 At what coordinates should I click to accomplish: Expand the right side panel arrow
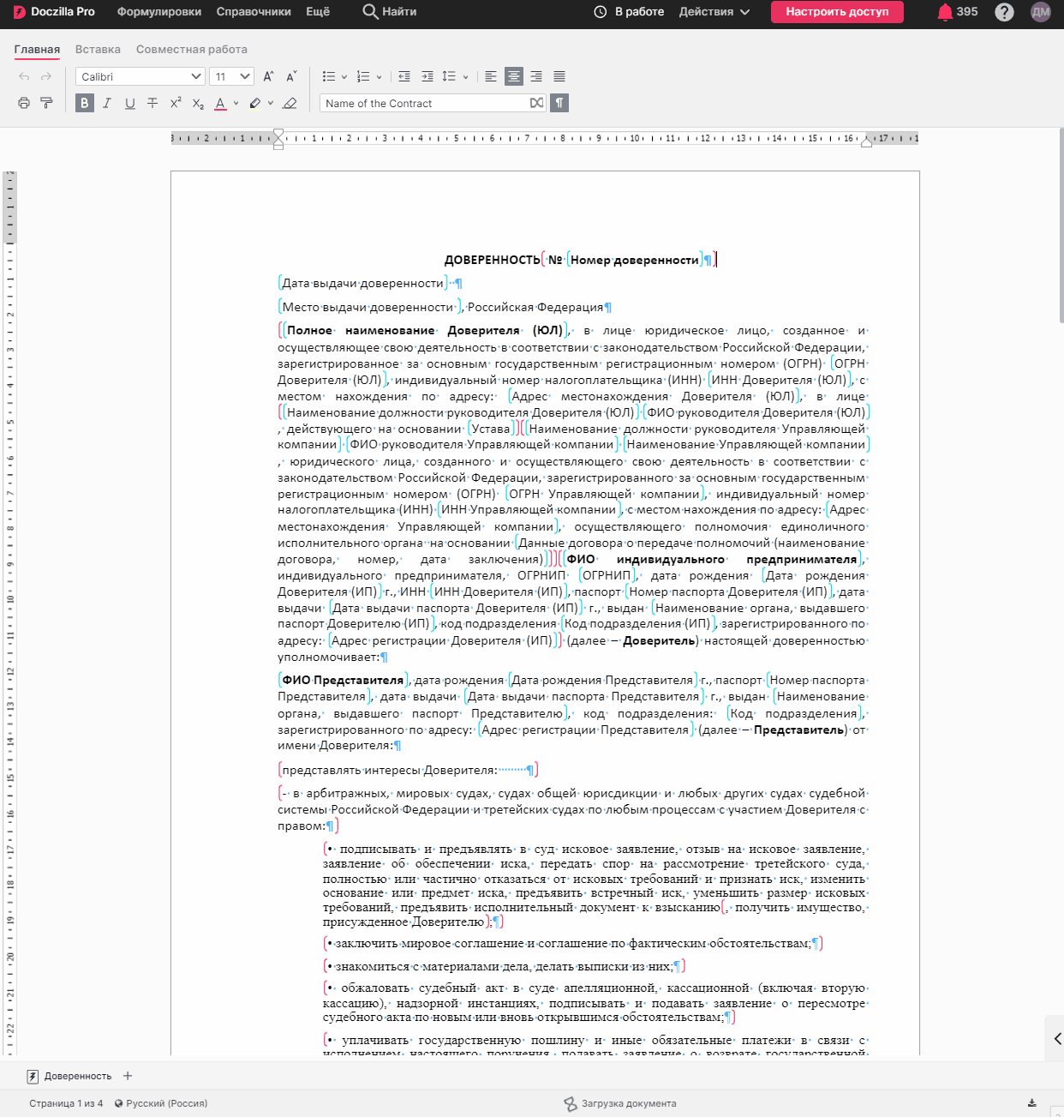pyautogui.click(x=1057, y=1038)
